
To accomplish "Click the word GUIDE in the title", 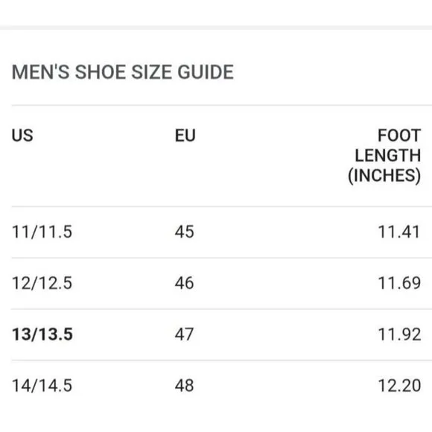I will pos(206,72).
